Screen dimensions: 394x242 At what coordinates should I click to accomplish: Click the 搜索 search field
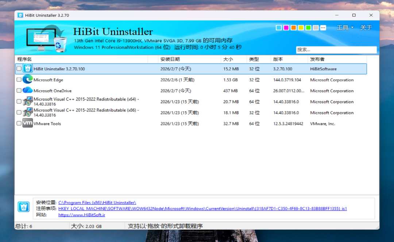point(336,50)
